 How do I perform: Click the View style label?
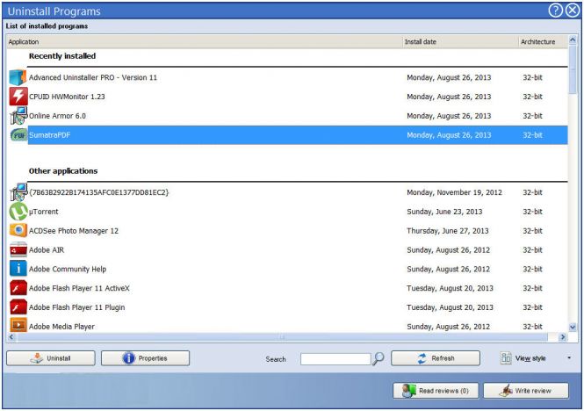[x=530, y=358]
